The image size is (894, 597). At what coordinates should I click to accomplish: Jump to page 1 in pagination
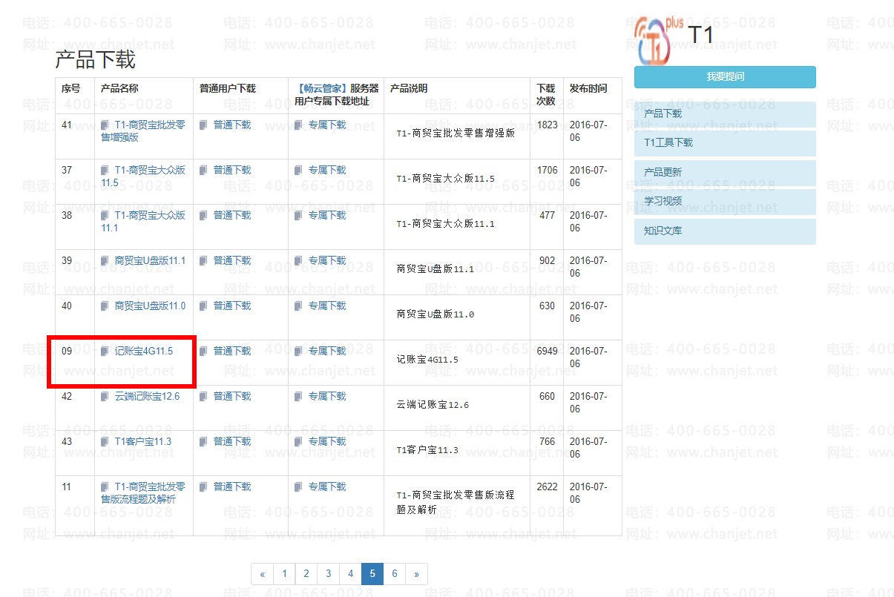[x=284, y=574]
